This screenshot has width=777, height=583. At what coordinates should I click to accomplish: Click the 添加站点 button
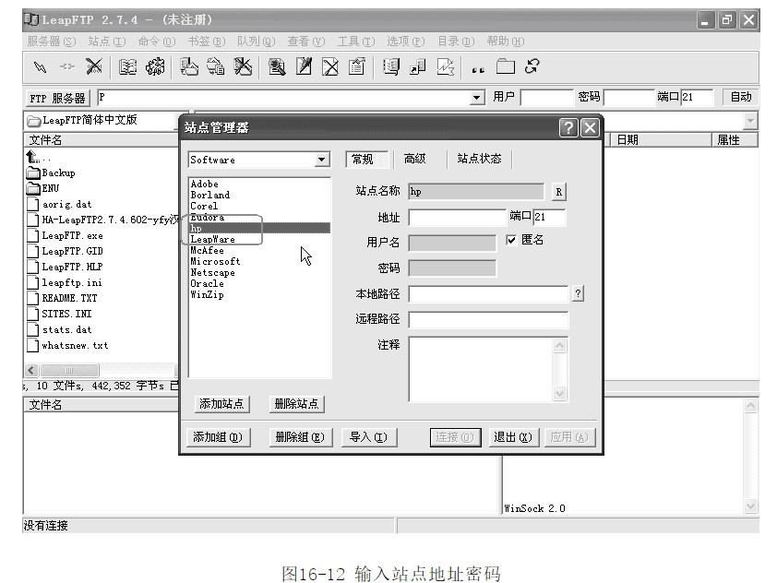click(222, 404)
